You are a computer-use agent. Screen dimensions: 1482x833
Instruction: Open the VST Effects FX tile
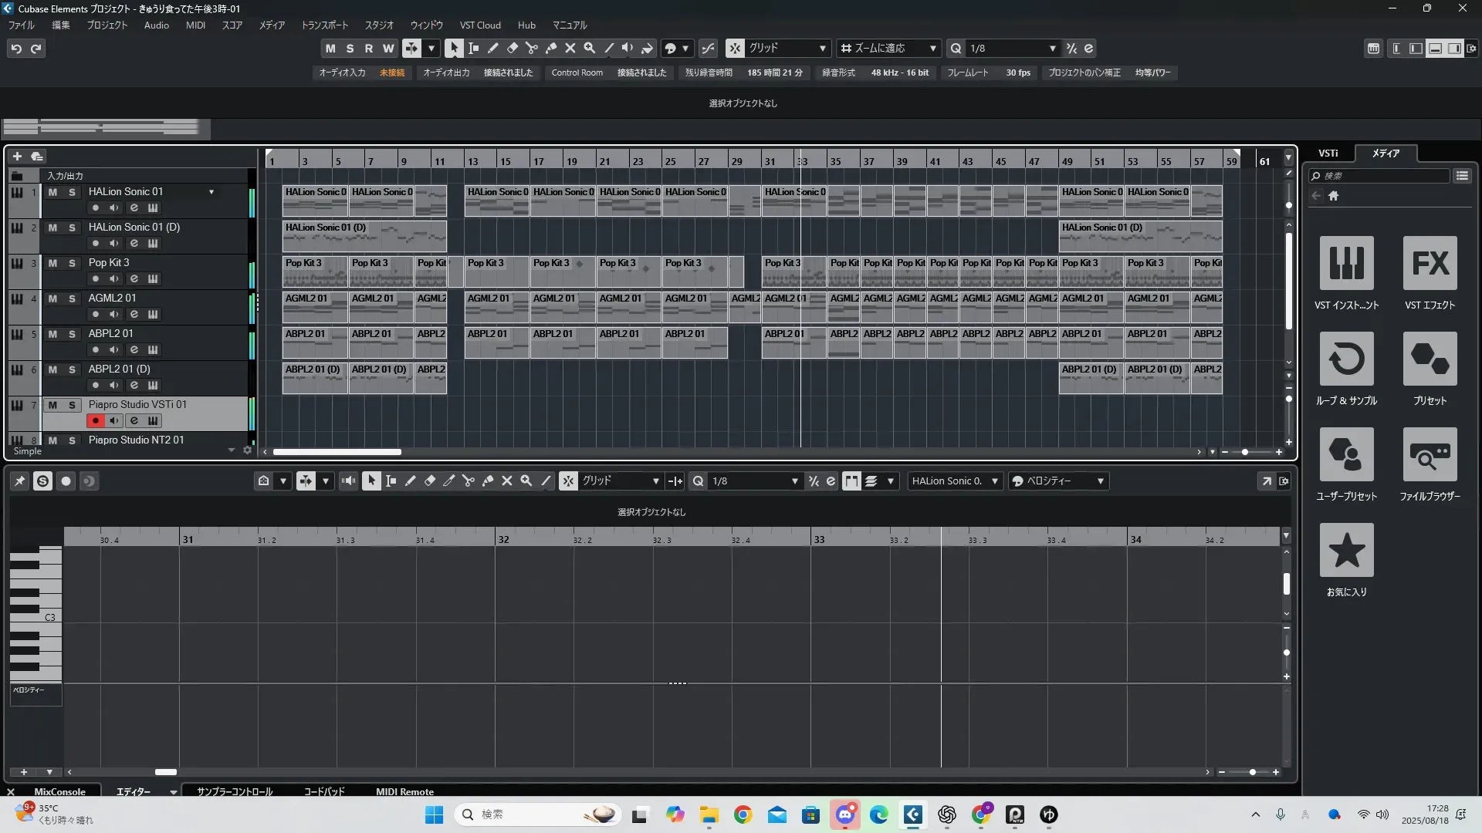(1430, 264)
